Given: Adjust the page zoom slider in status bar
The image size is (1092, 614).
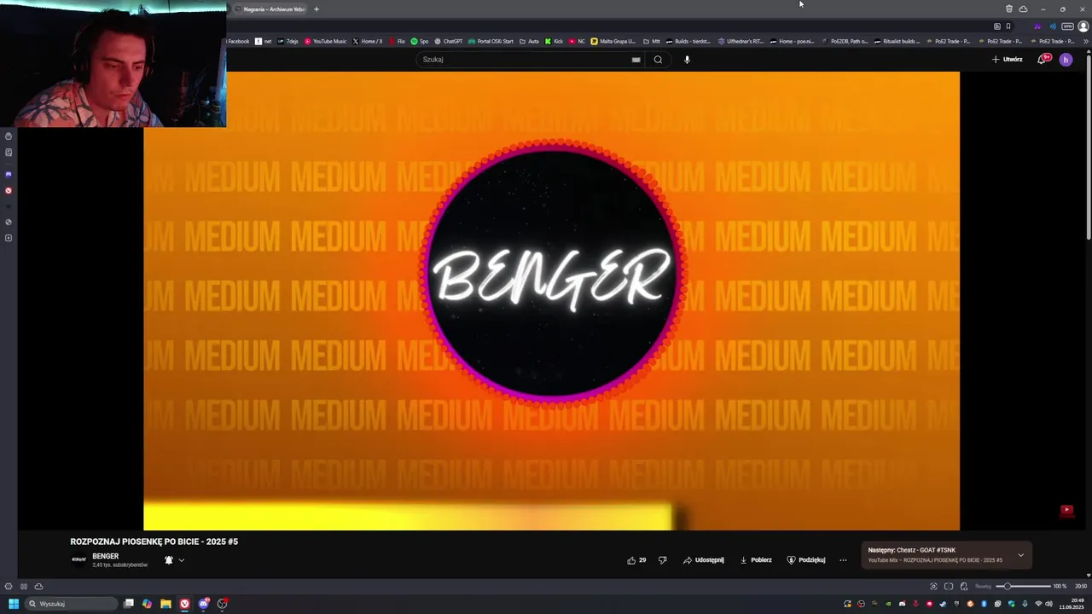Looking at the screenshot, I should [1025, 587].
